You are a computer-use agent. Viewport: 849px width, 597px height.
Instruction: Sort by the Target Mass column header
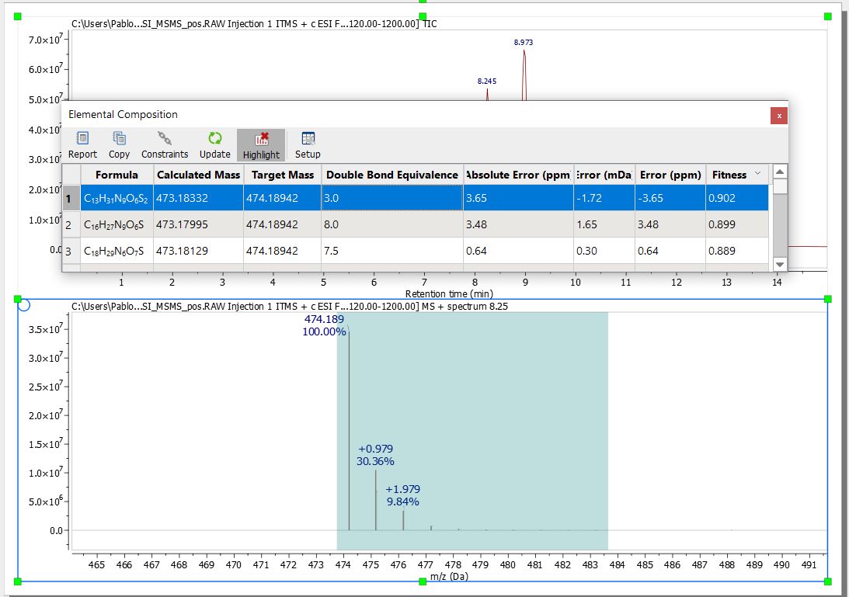coord(282,175)
